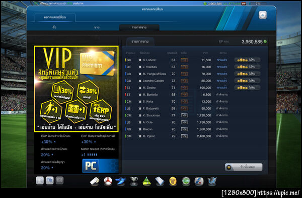Click the +5 badge on Maicon's row
The image size is (302, 198).
[184, 129]
